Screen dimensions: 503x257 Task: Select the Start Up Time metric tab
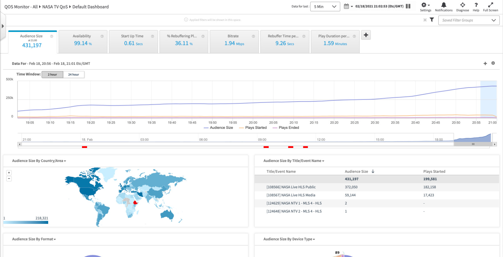(133, 42)
